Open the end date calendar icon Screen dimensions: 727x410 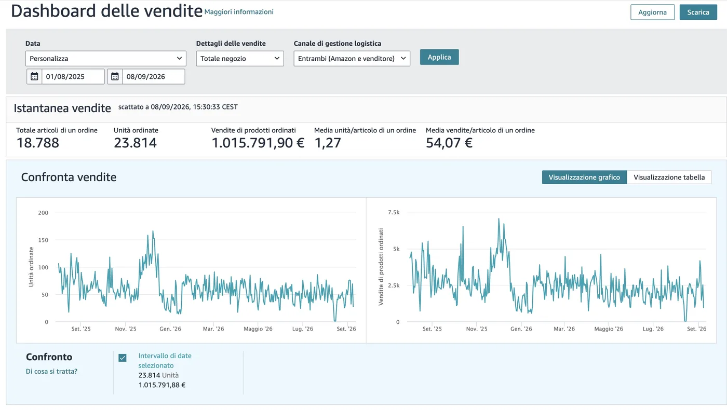(x=115, y=76)
